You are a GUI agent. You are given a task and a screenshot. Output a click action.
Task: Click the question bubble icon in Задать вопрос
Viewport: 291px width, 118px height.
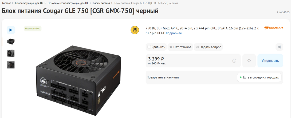(x=198, y=47)
